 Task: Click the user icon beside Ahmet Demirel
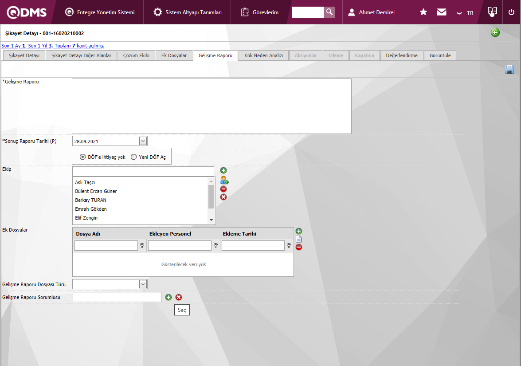pyautogui.click(x=351, y=12)
